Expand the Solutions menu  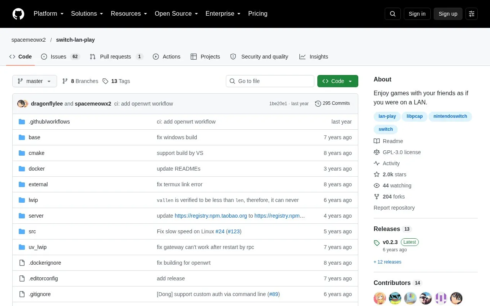tap(87, 14)
